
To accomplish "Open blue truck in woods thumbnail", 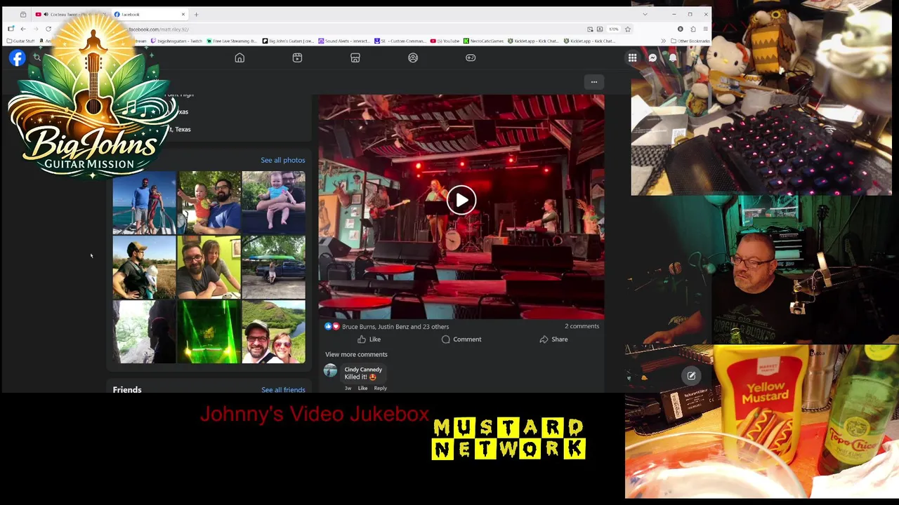I will pos(273,267).
